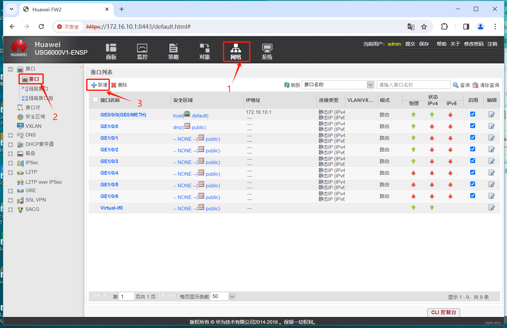Click edit icon for GE1/0/1 row
The height and width of the screenshot is (328, 507).
coord(491,137)
